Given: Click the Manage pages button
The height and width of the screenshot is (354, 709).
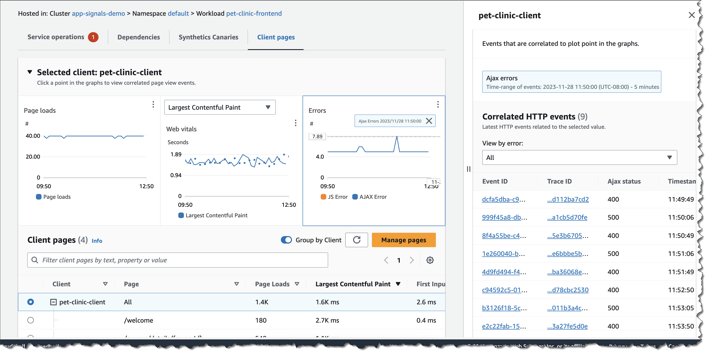Looking at the screenshot, I should (403, 240).
